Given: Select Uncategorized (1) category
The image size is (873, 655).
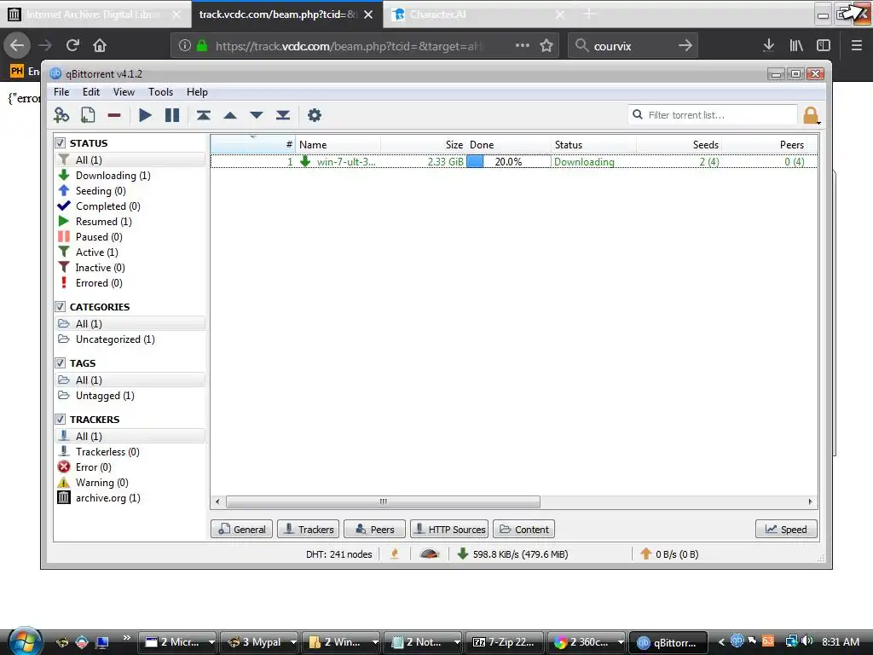Looking at the screenshot, I should click(115, 339).
